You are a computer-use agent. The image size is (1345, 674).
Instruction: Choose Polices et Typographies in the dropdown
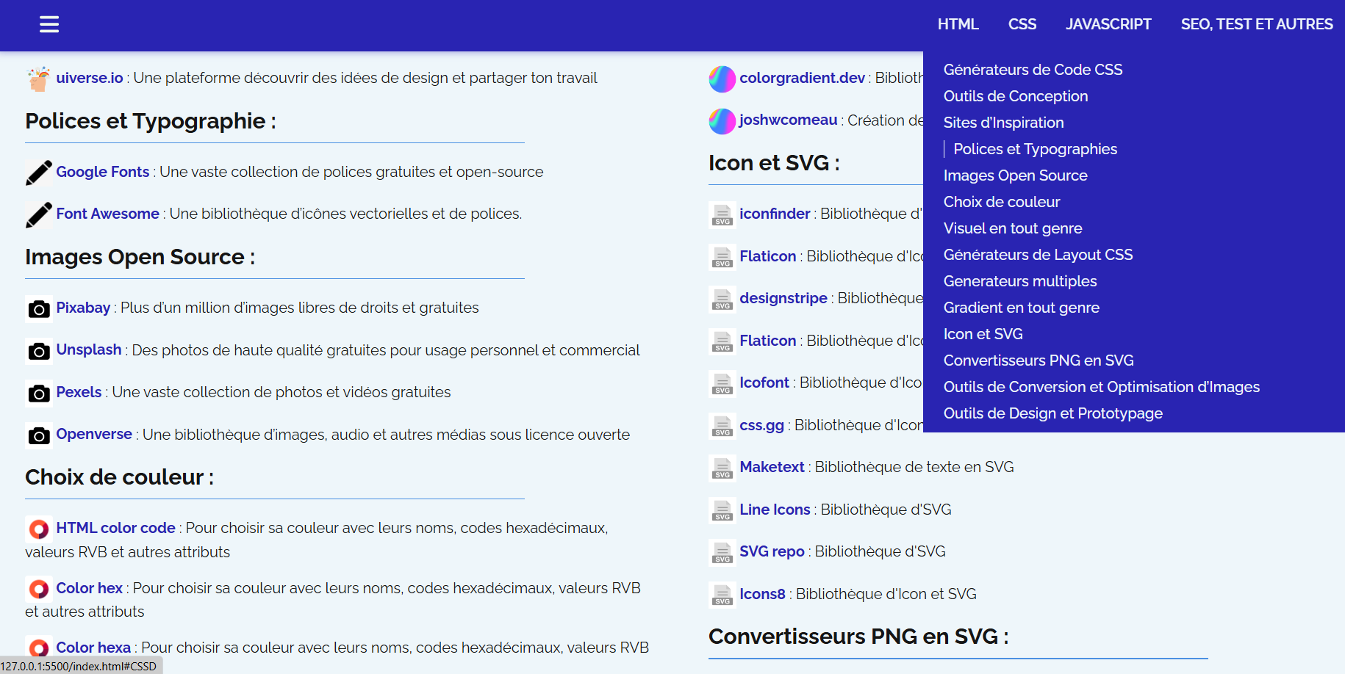coord(1035,149)
